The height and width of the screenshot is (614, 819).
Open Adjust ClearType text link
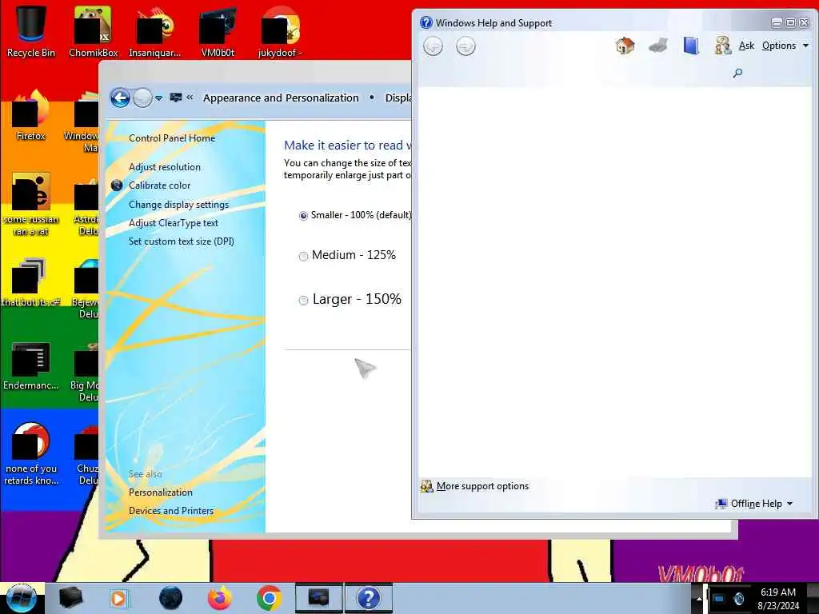(x=174, y=223)
